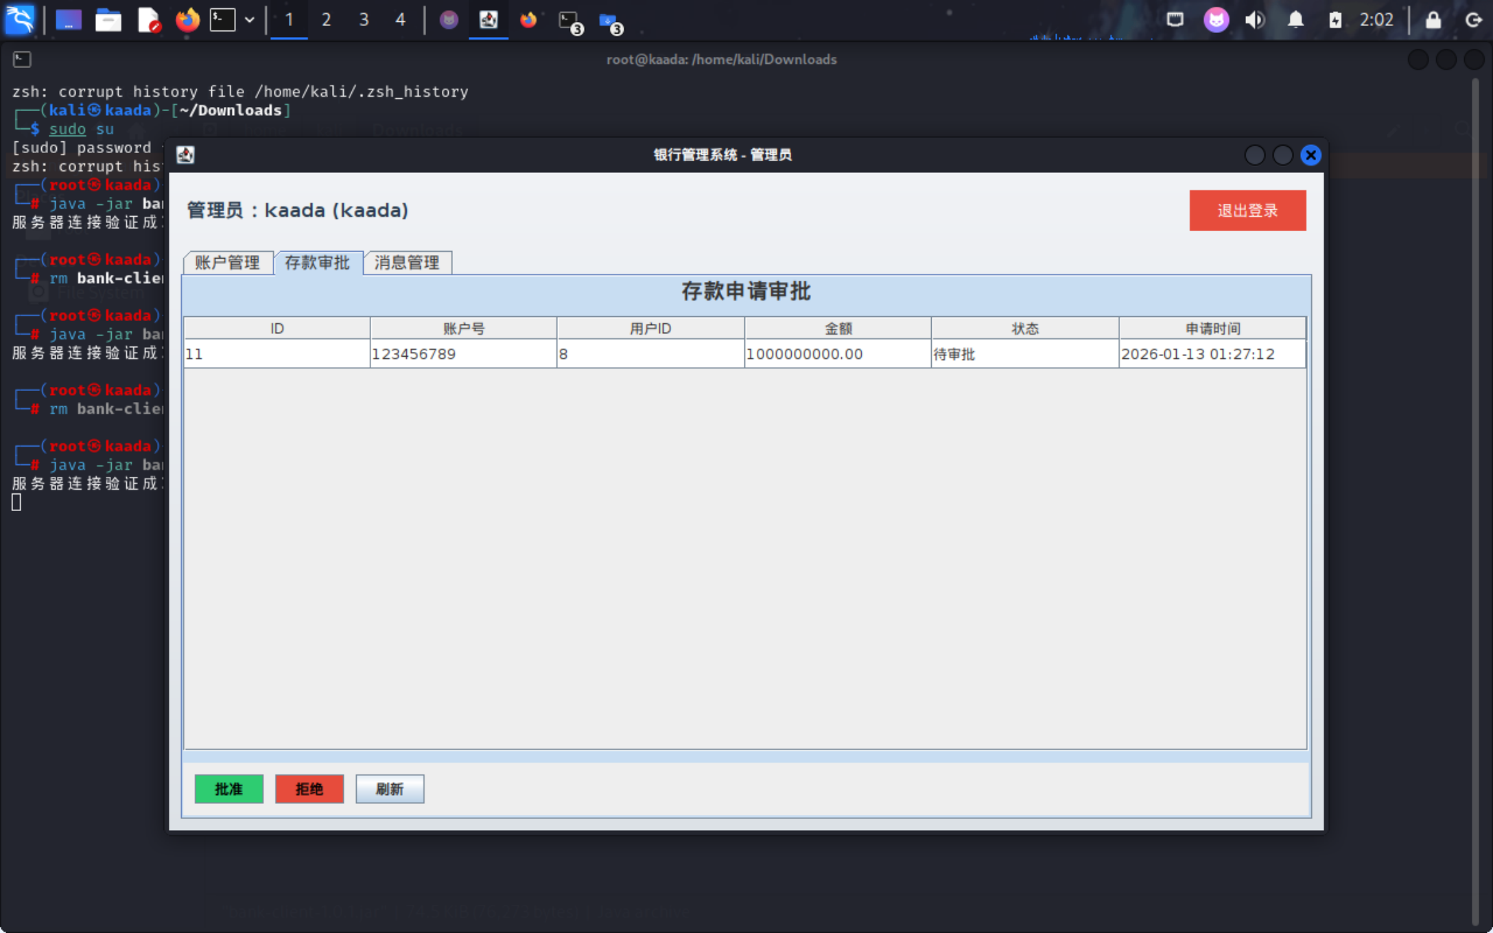Expand the terminal launcher dropdown arrow

click(250, 19)
